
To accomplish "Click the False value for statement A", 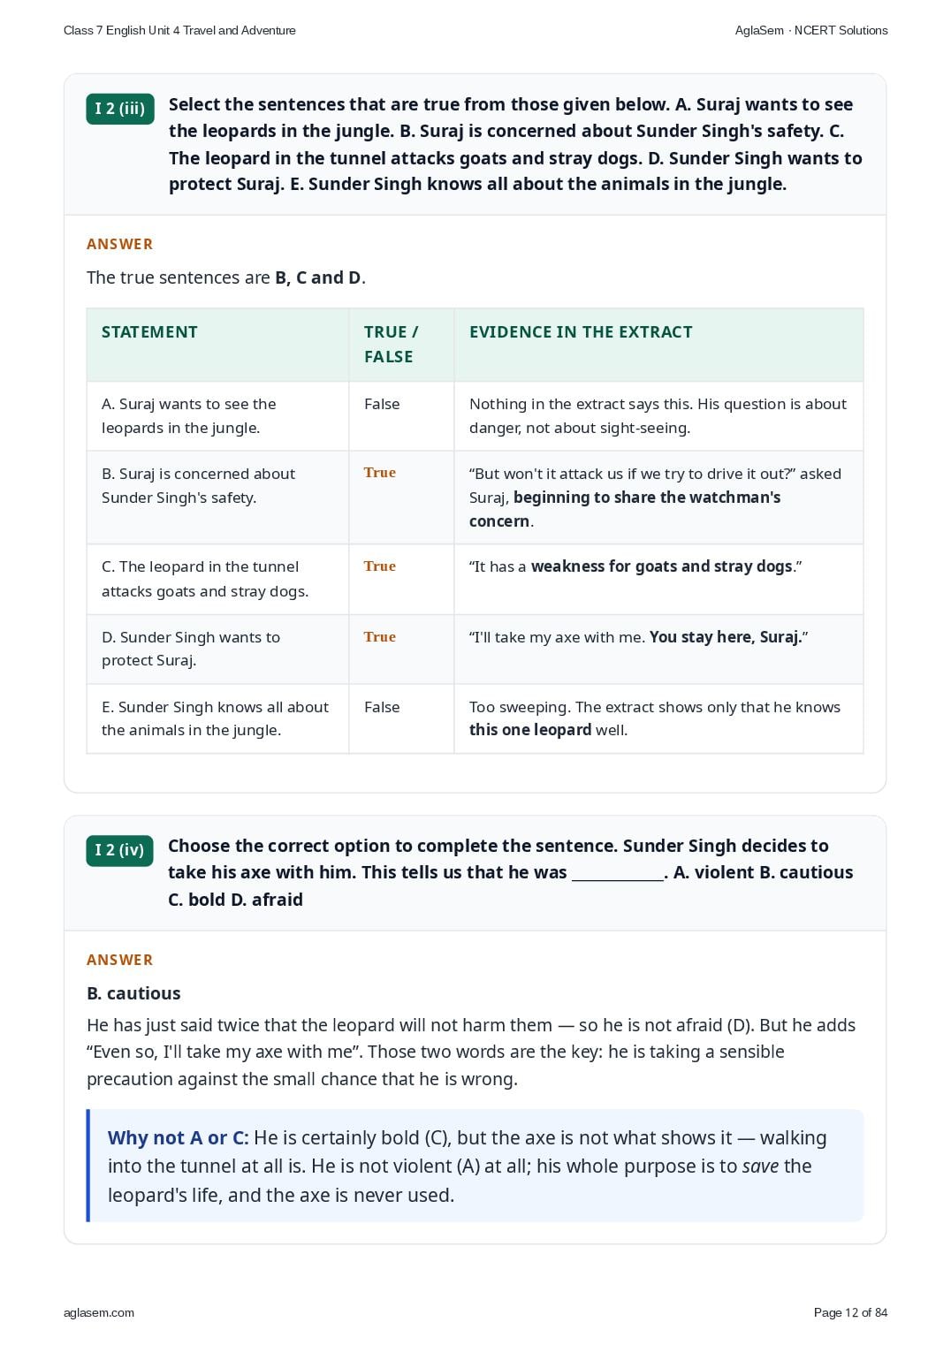I will pyautogui.click(x=382, y=404).
